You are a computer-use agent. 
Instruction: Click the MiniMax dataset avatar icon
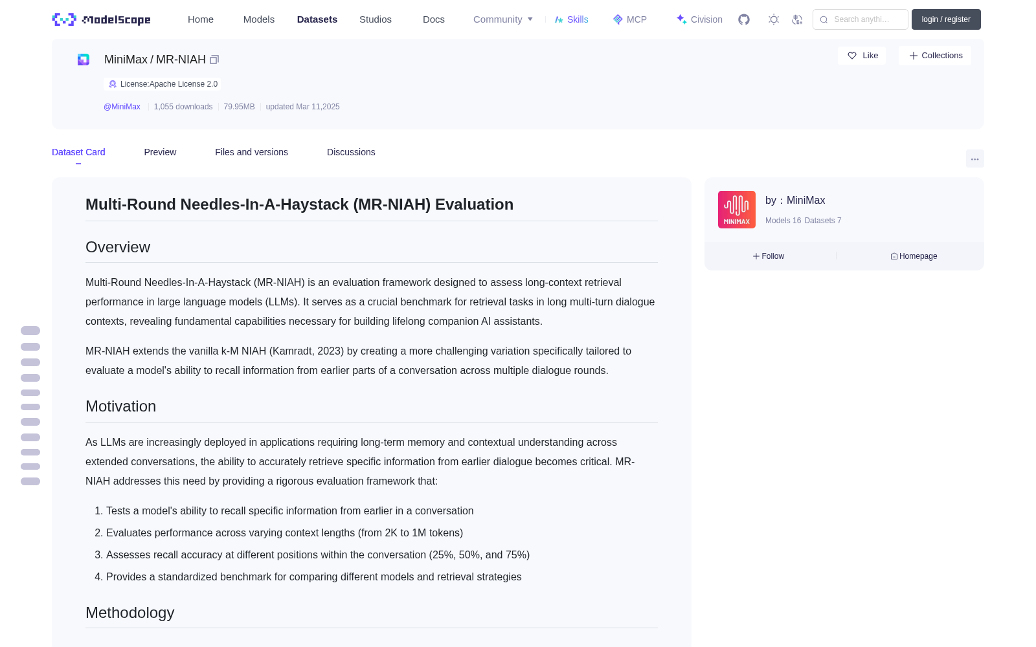coord(84,60)
